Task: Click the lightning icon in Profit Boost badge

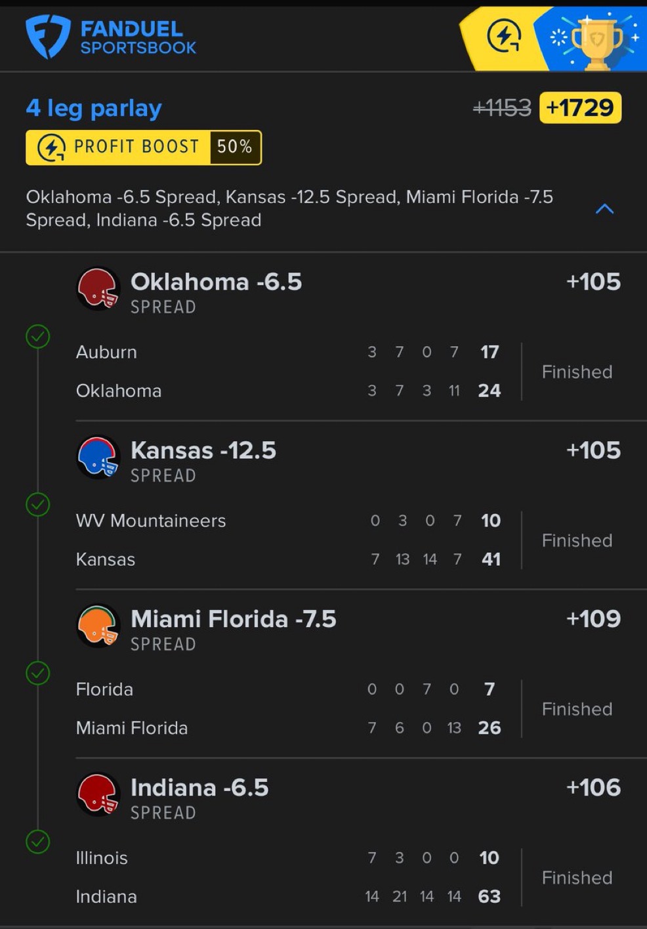Action: tap(51, 147)
